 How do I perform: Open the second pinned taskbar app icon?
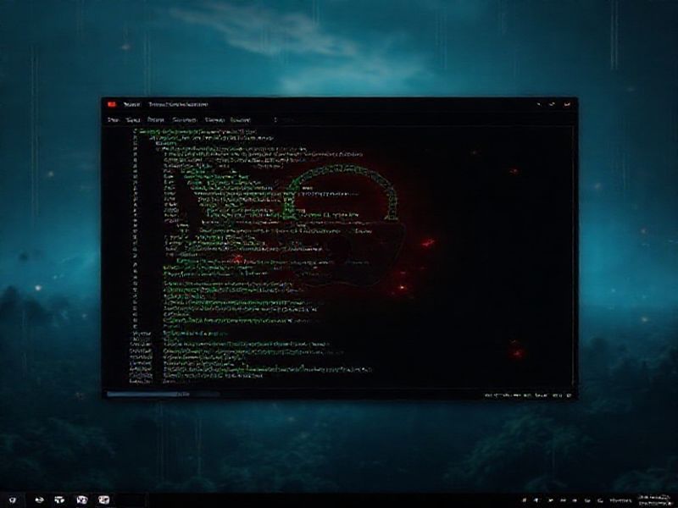pyautogui.click(x=59, y=500)
